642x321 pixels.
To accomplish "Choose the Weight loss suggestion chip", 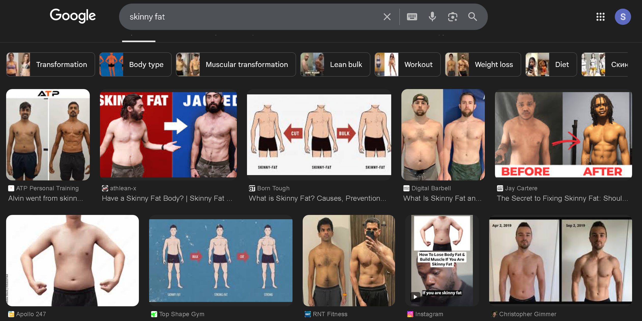I will [x=483, y=64].
